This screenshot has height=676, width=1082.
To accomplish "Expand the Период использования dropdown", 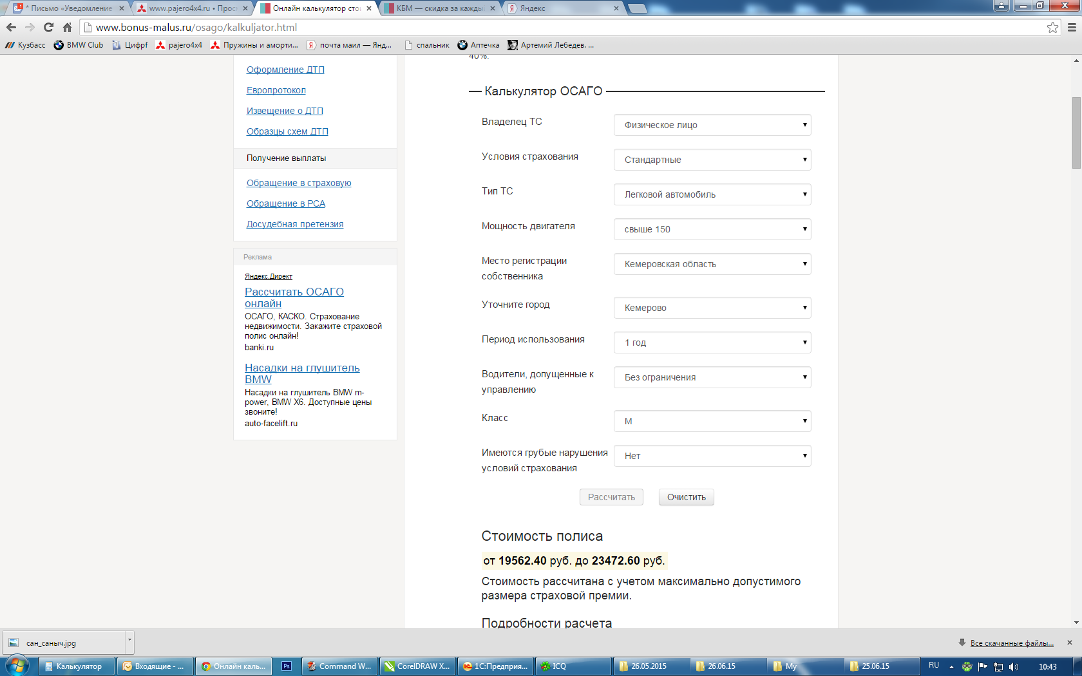I will [712, 343].
